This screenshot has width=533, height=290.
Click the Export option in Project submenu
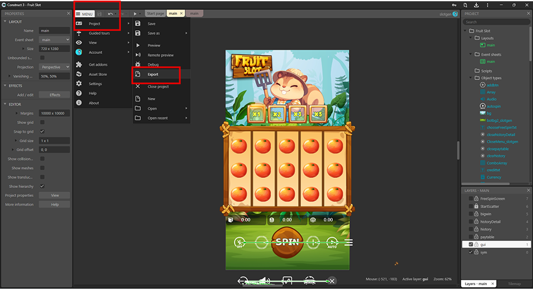(x=153, y=75)
